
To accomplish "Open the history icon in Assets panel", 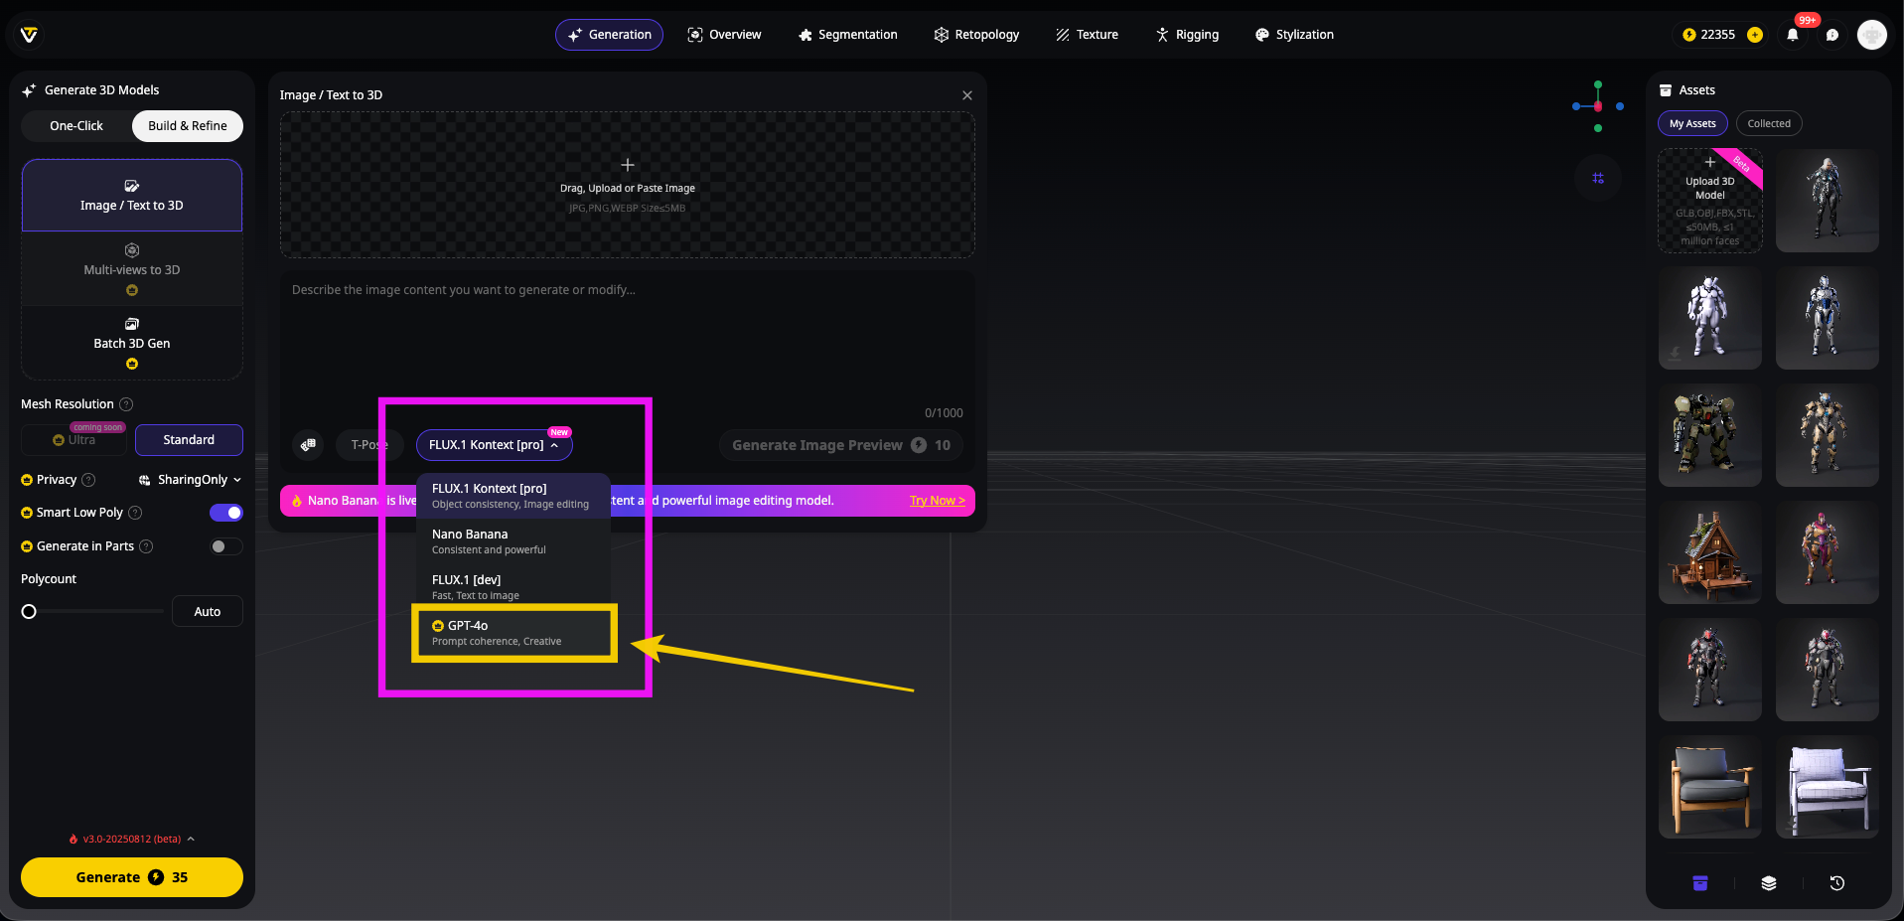I will tap(1836, 883).
